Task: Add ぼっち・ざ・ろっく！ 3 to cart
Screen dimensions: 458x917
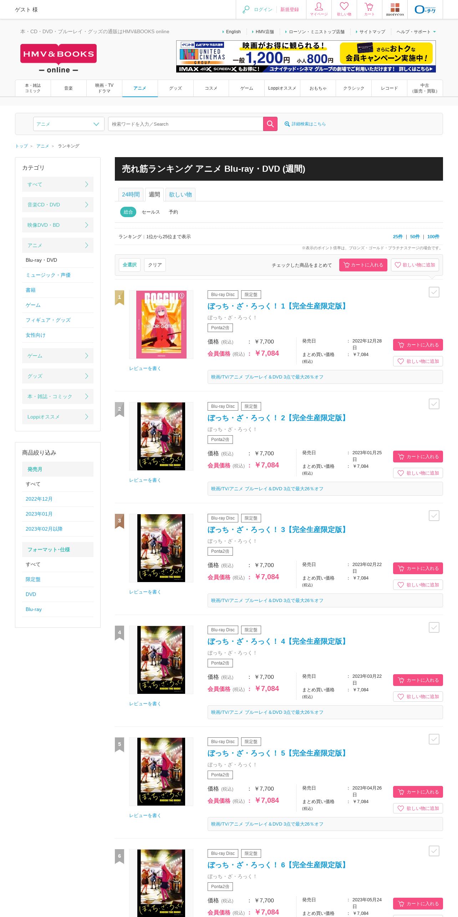Action: point(418,568)
